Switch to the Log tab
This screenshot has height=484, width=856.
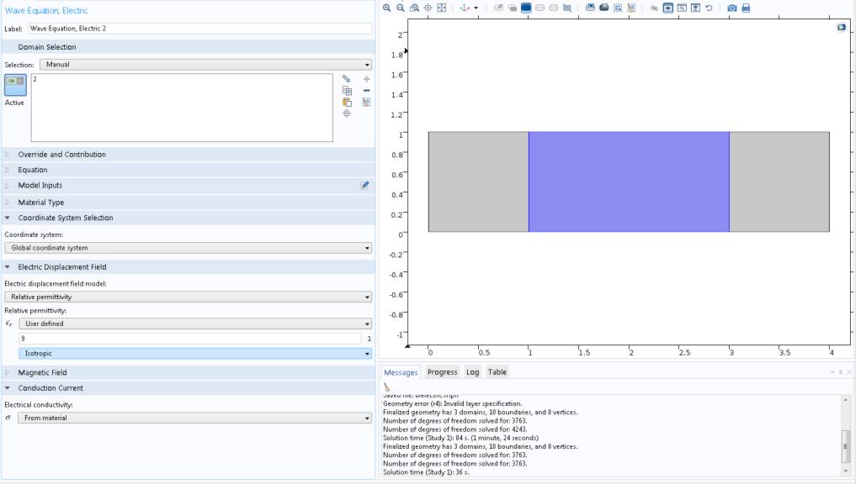473,372
